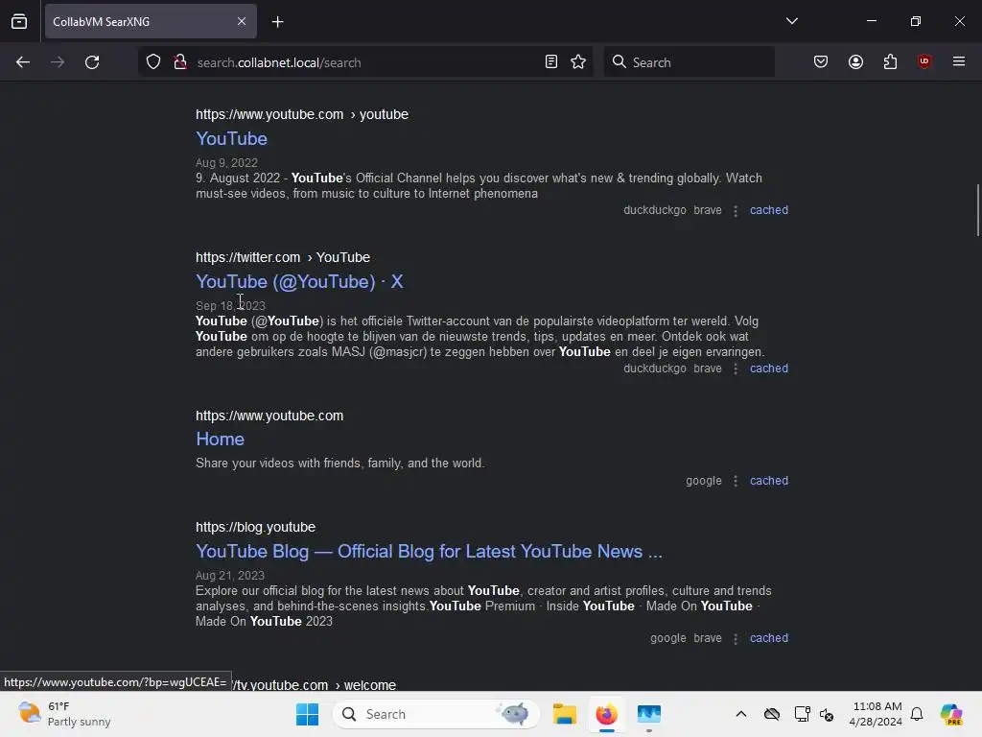Click the Firefox Search box
Viewport: 982px width, 737px height.
pos(689,62)
